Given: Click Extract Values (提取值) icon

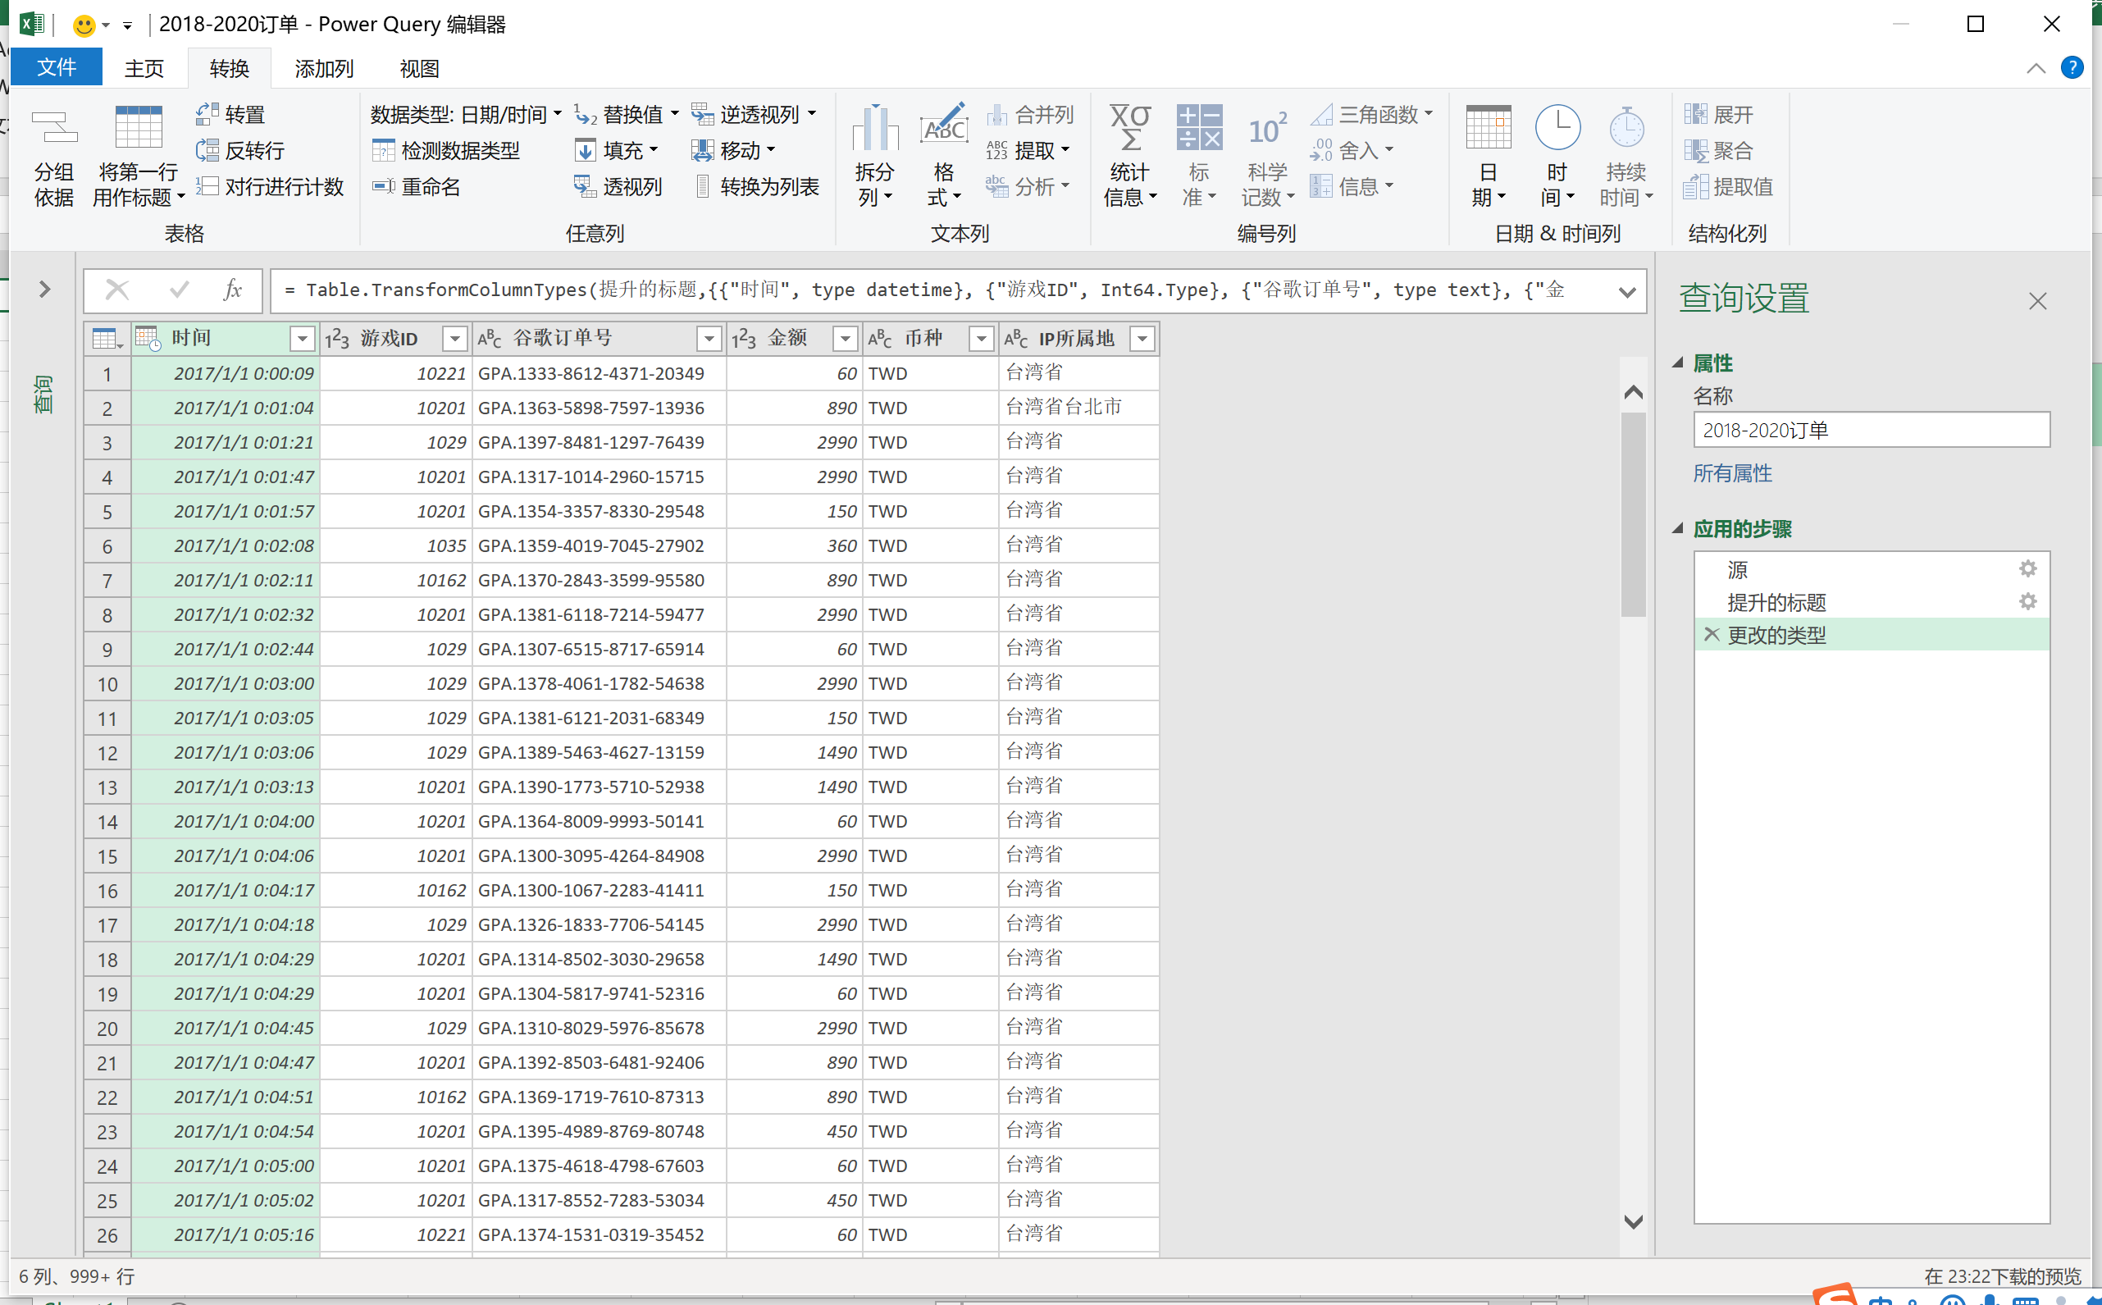Looking at the screenshot, I should [x=1695, y=186].
